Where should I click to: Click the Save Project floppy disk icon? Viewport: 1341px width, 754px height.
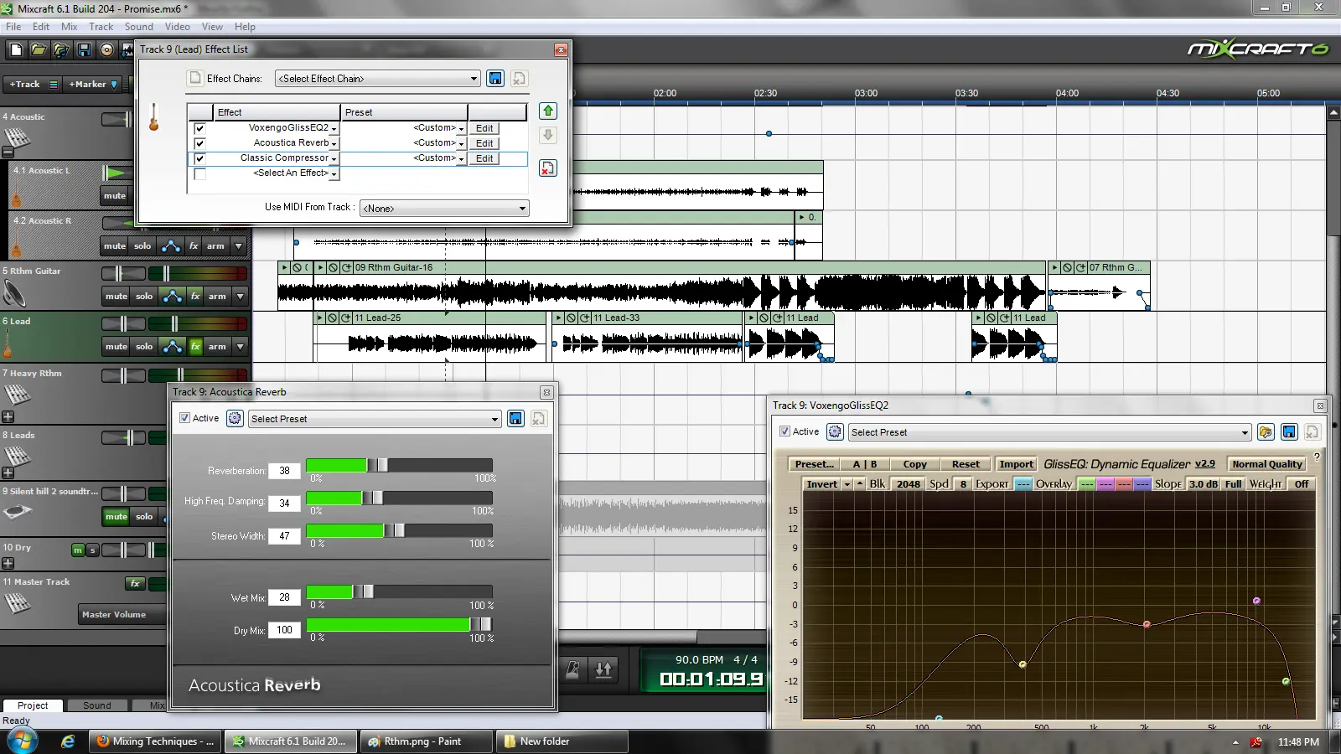coord(84,50)
